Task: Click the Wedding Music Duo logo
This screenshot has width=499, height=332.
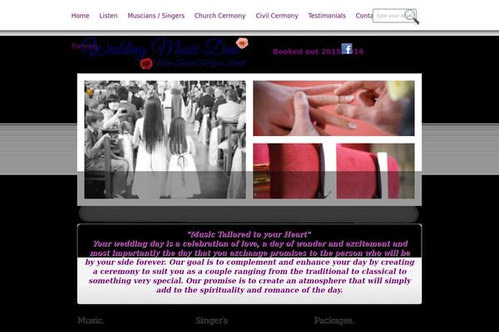Action: 161,48
